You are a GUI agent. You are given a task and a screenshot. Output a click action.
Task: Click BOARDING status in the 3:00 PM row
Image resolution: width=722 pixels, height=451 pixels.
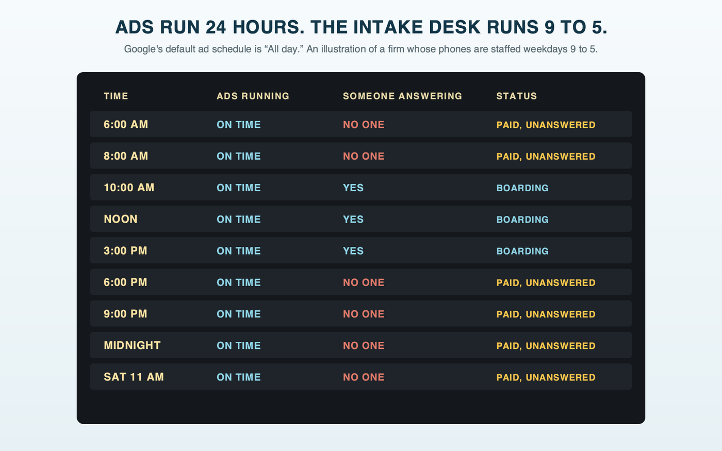522,251
